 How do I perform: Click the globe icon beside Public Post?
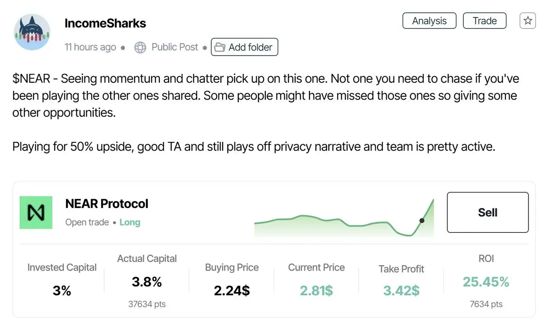coord(140,47)
